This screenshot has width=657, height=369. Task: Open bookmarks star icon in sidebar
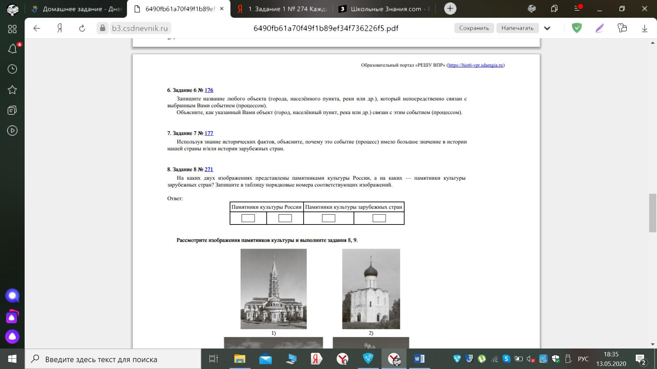(12, 90)
